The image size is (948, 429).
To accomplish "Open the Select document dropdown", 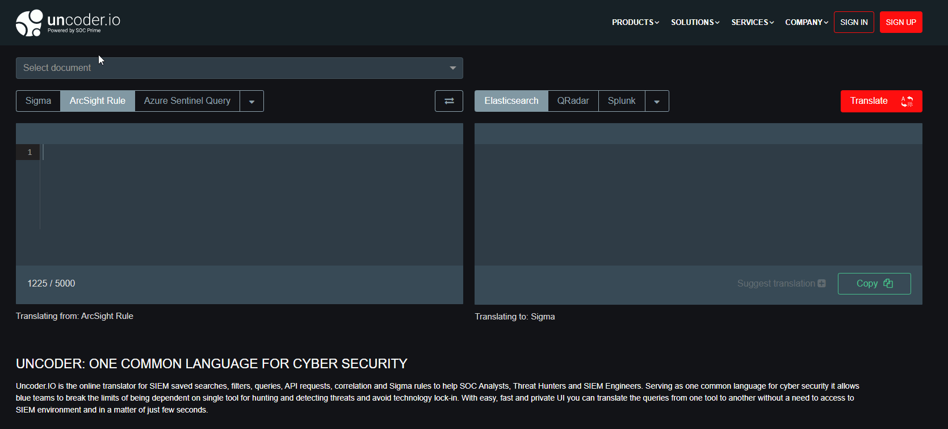I will coord(240,68).
